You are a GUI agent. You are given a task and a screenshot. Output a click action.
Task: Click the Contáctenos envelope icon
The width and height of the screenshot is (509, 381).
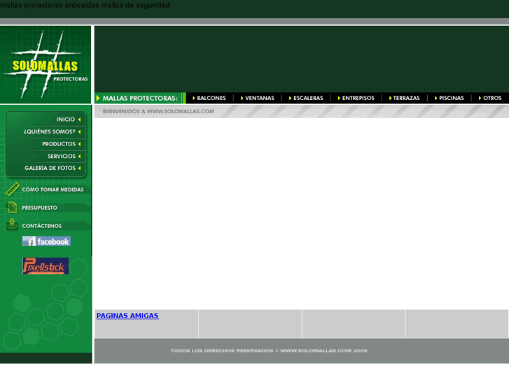pyautogui.click(x=12, y=224)
